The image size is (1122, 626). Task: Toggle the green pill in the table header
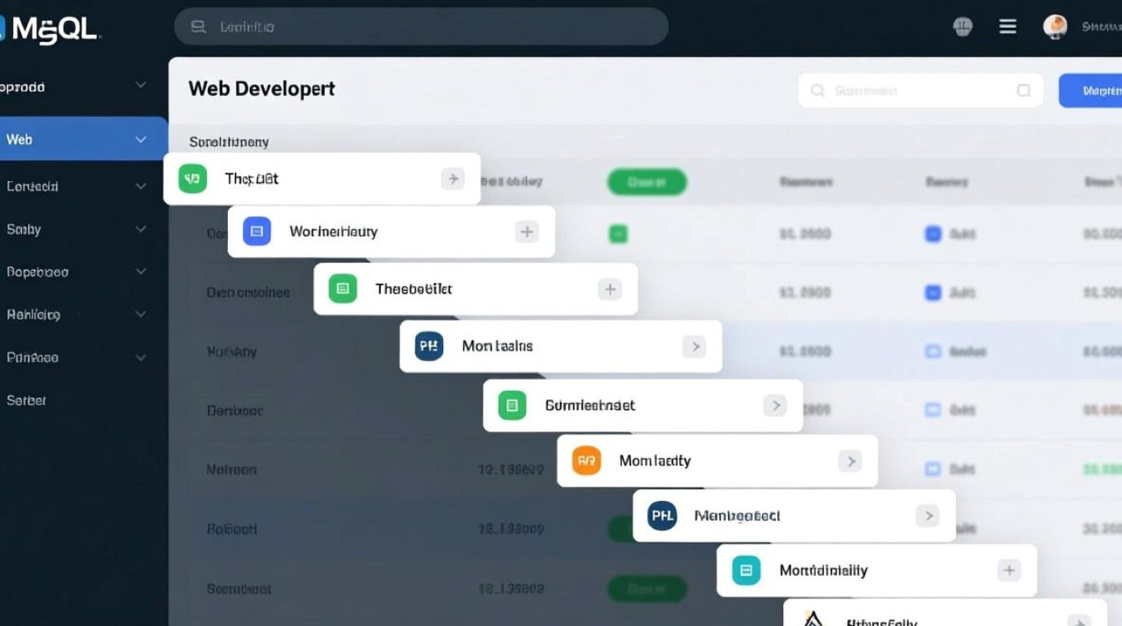click(647, 182)
